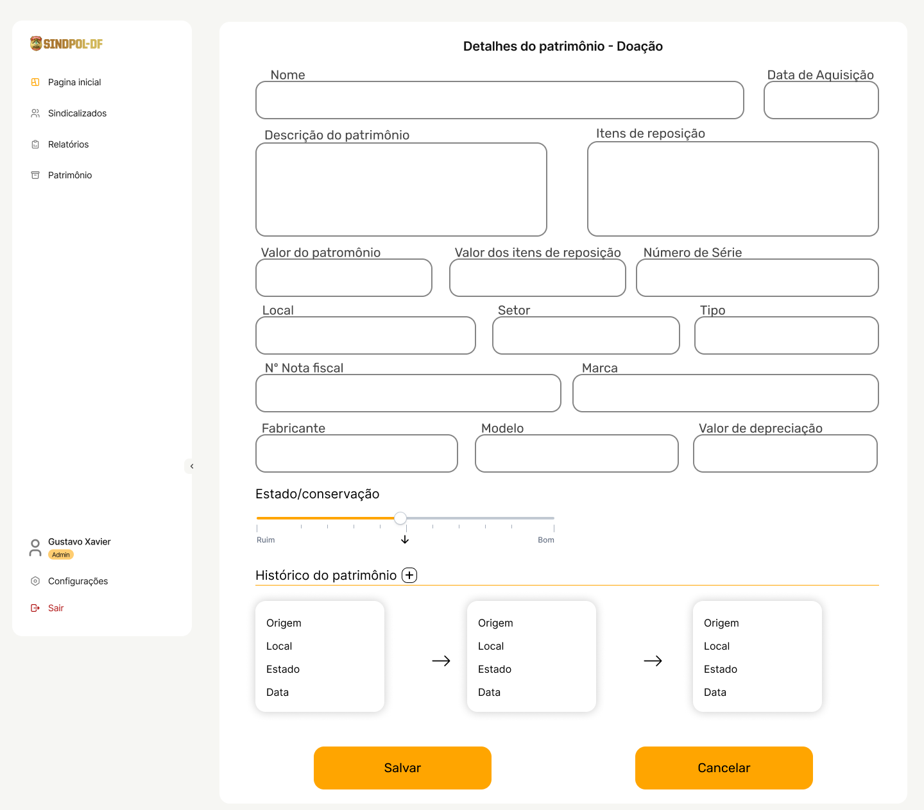Screen dimensions: 924x810
Task: Click the Itens de reposição text area
Action: [733, 189]
